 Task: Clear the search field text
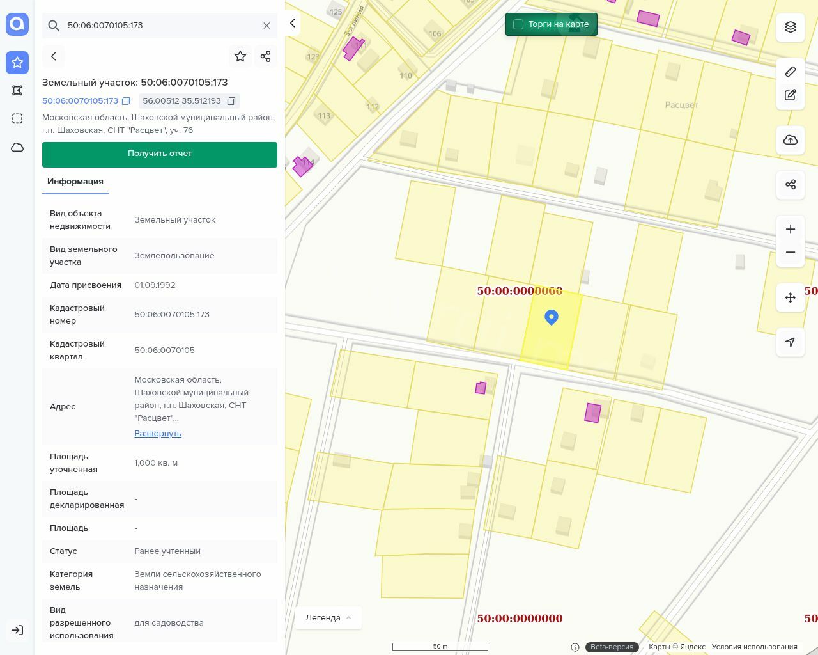(266, 26)
